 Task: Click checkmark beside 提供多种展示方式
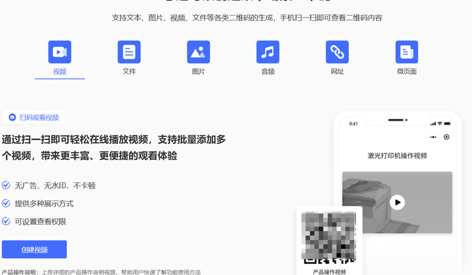[6, 204]
